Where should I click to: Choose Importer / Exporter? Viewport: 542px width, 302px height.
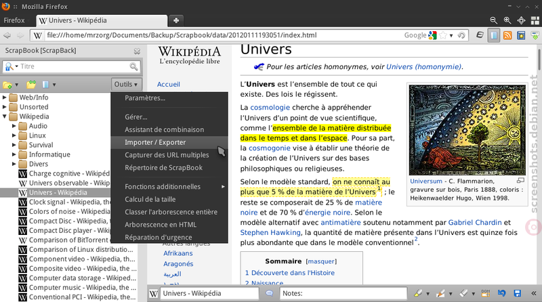pos(169,142)
